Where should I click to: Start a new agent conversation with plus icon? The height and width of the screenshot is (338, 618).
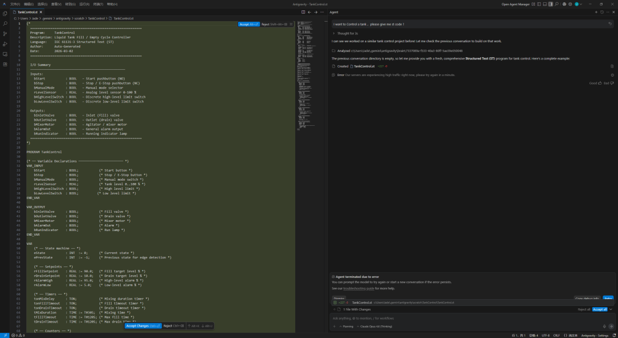pos(596,12)
